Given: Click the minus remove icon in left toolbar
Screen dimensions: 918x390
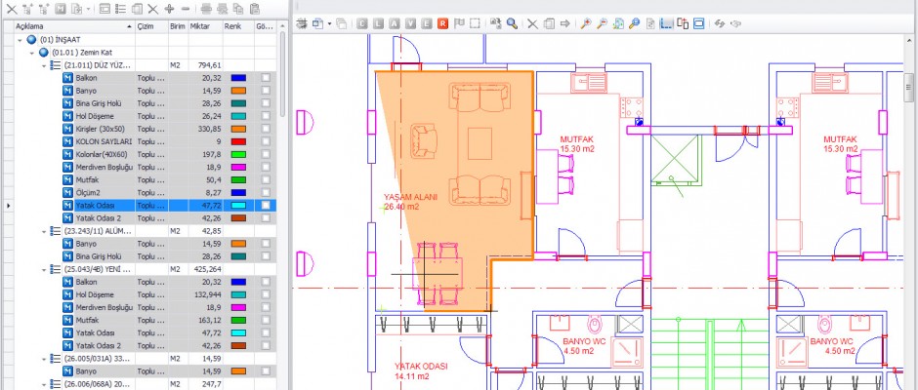Looking at the screenshot, I should [x=186, y=8].
